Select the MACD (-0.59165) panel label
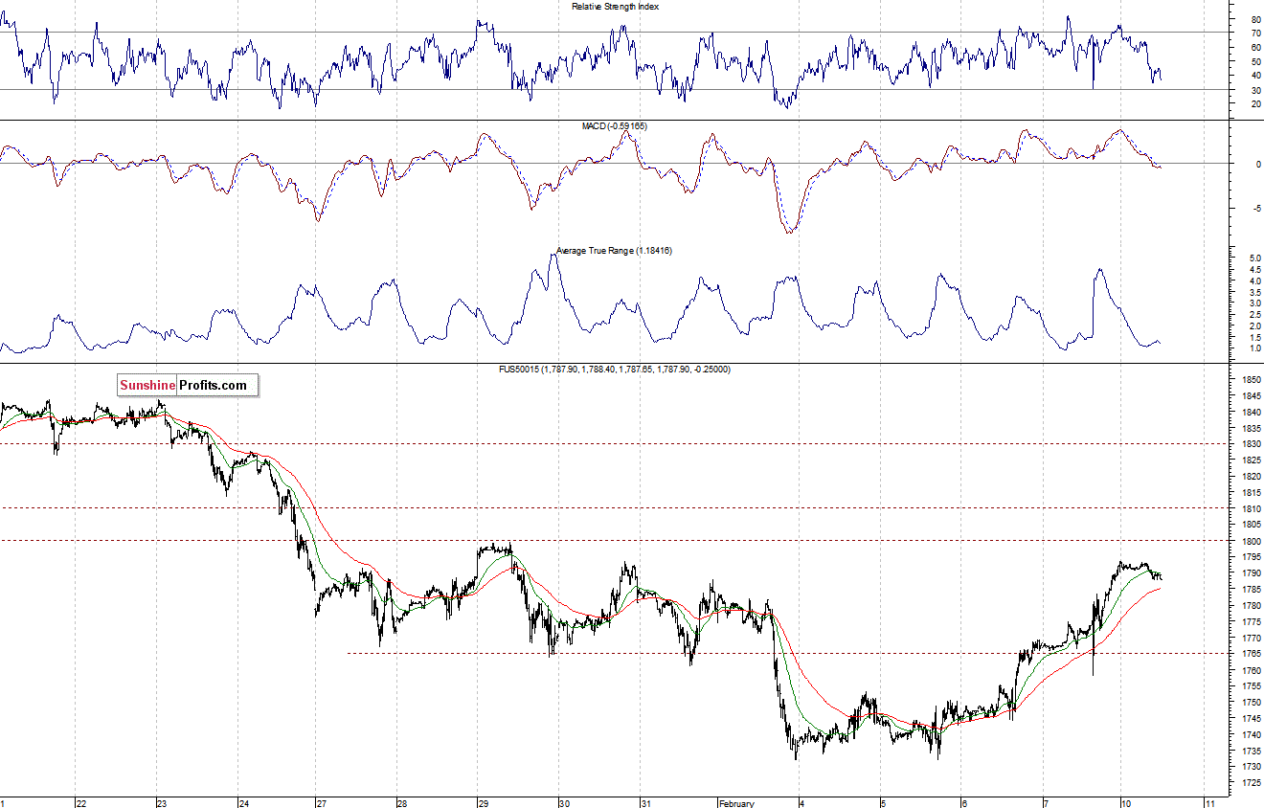The width and height of the screenshot is (1264, 808). point(615,125)
